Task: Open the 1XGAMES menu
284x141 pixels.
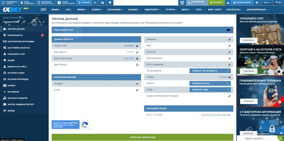Action: [x=134, y=10]
